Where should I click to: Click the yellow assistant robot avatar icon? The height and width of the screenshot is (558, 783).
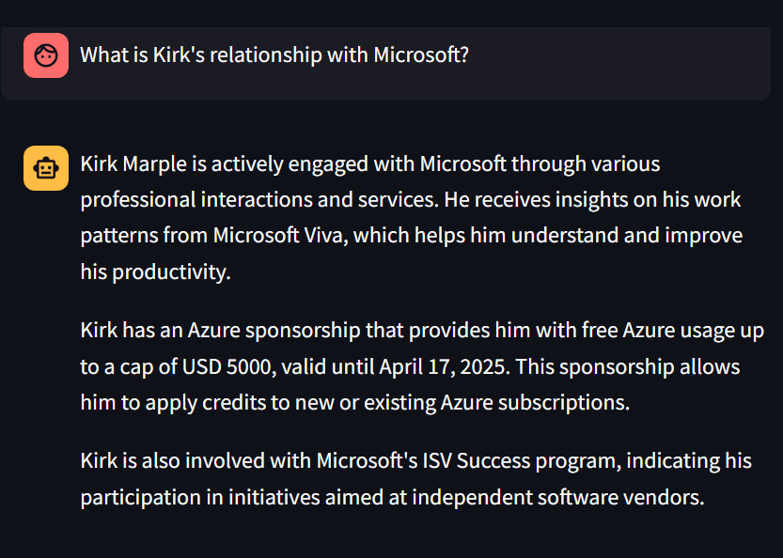(46, 168)
